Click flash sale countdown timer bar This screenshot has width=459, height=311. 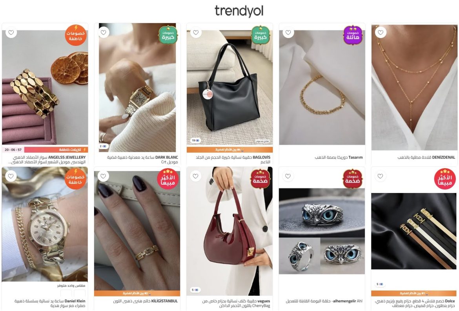[x=45, y=149]
